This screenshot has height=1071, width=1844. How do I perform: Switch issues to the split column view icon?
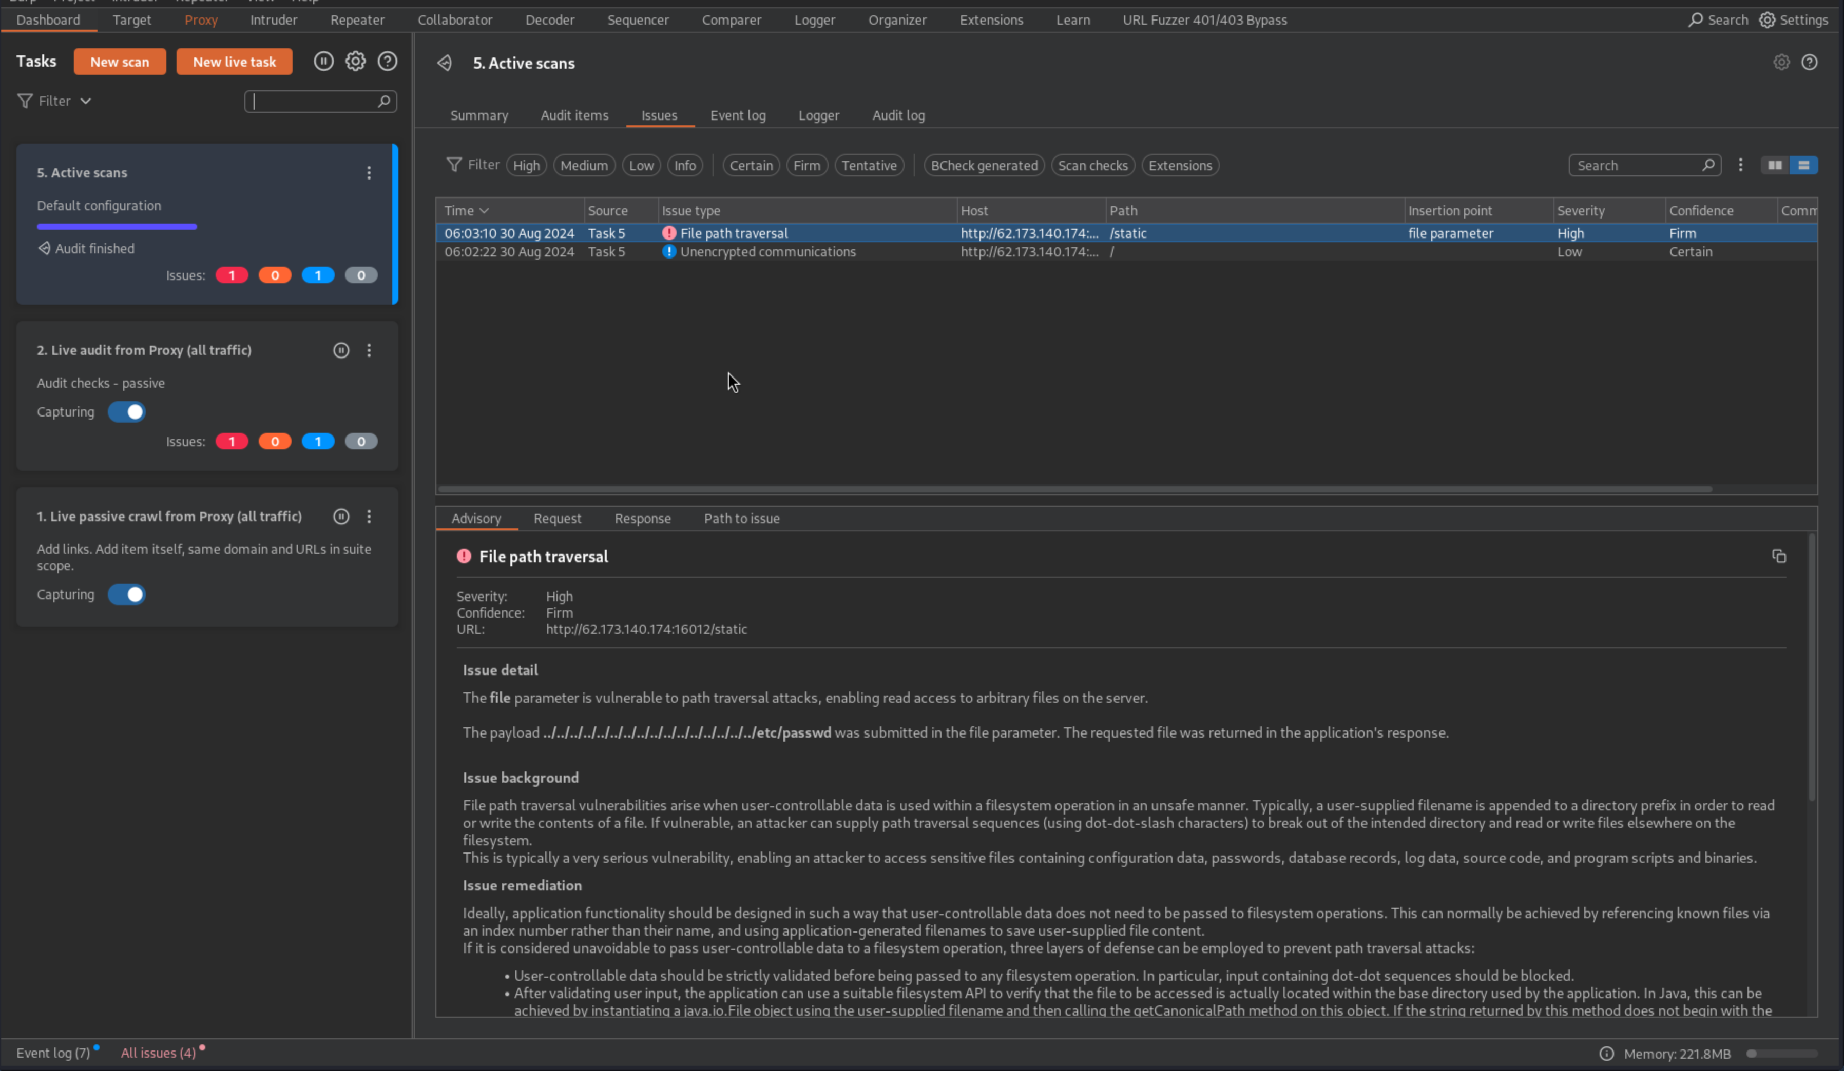pyautogui.click(x=1775, y=165)
